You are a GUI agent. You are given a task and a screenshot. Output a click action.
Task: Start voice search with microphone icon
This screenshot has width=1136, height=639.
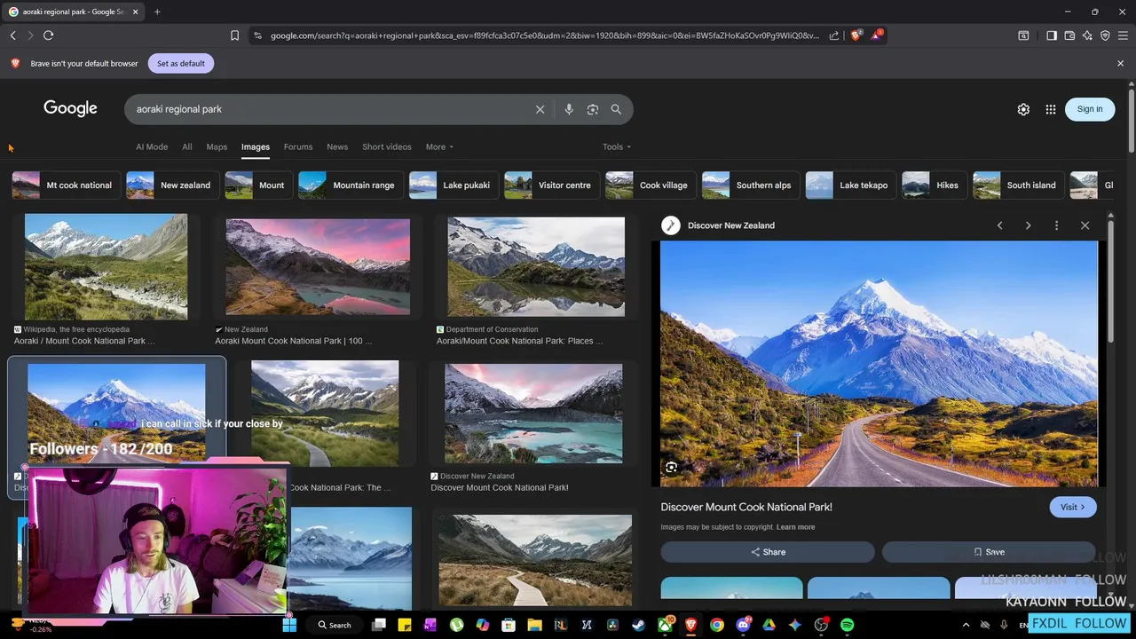[x=569, y=109]
